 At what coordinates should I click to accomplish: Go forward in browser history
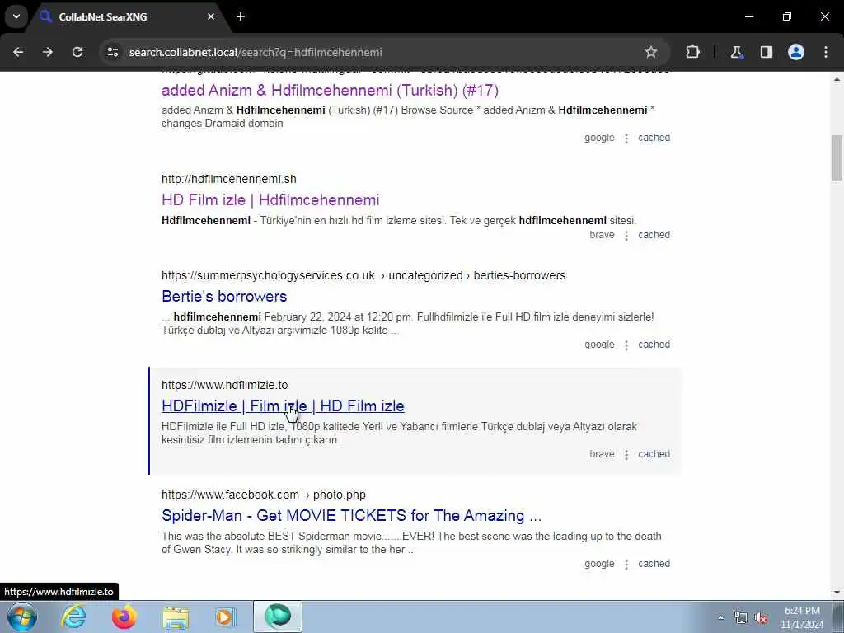coord(48,52)
